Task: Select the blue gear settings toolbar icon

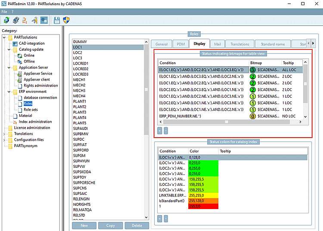Action: tap(44, 20)
